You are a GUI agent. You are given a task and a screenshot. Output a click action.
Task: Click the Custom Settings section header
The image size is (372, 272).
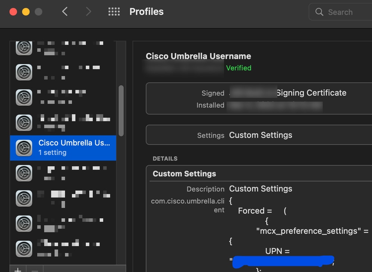(184, 174)
